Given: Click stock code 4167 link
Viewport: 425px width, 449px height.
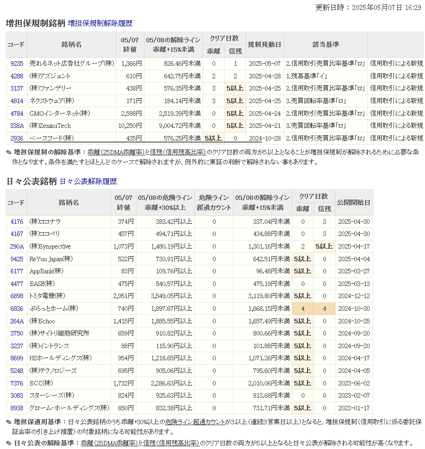Looking at the screenshot, I should 17,234.
